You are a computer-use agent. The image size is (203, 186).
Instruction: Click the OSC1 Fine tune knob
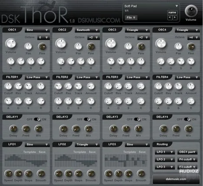[x=42, y=47]
